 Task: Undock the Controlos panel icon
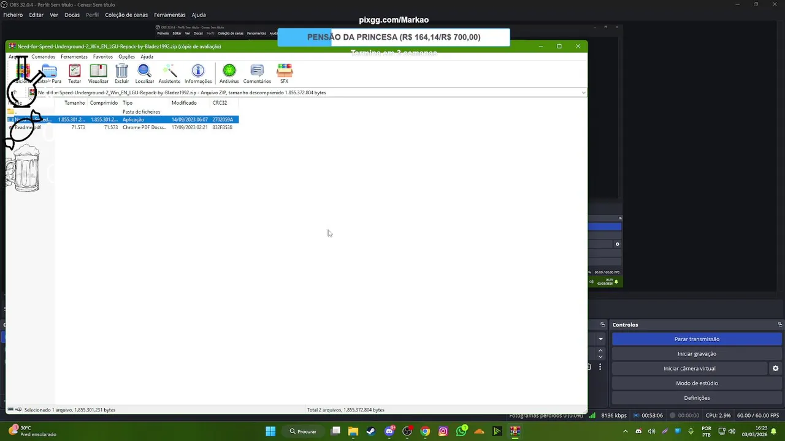[x=779, y=325]
